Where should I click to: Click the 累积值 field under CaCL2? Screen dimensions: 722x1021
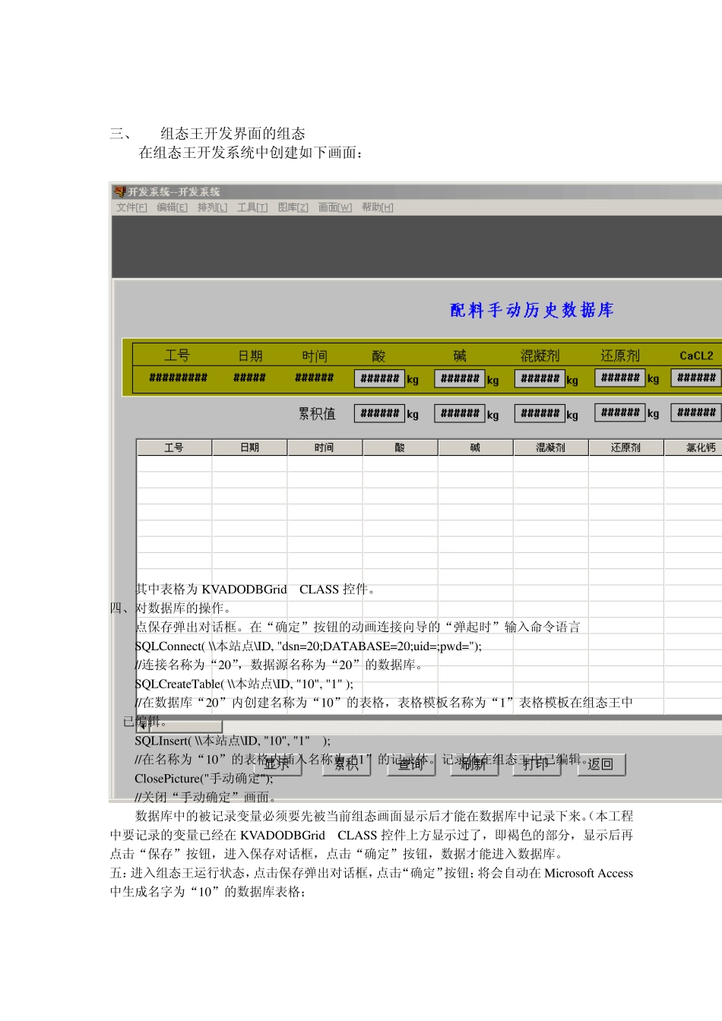coord(696,413)
